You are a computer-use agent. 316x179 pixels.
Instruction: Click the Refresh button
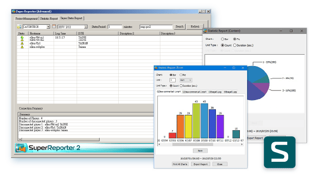pos(195,27)
